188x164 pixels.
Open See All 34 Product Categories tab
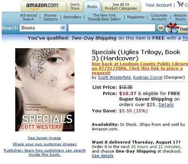click(x=121, y=6)
